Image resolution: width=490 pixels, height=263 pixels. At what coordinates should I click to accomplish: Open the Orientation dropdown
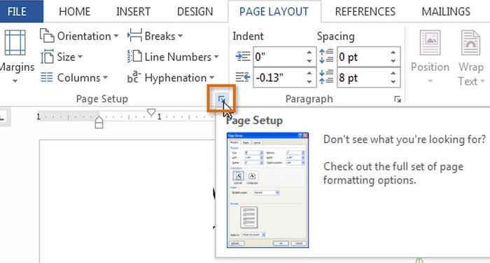(79, 36)
